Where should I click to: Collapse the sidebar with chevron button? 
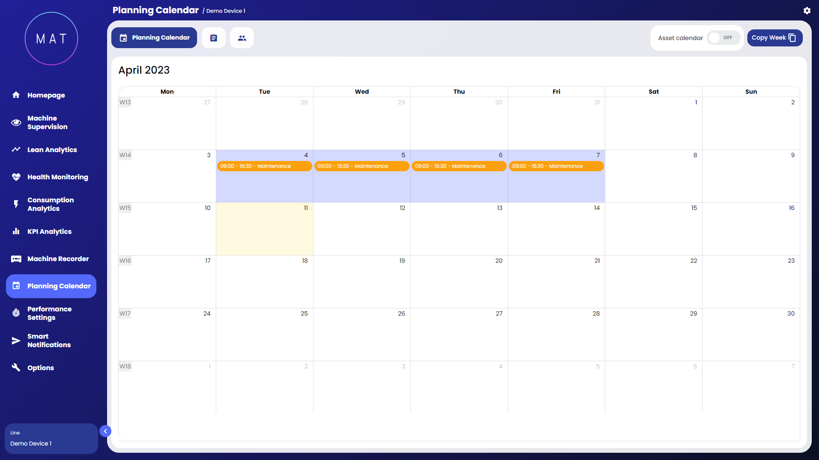[105, 431]
